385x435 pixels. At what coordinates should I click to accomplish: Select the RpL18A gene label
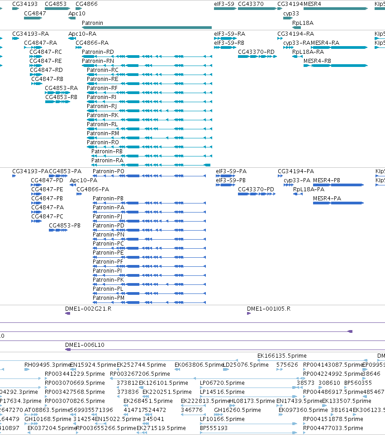(x=303, y=23)
